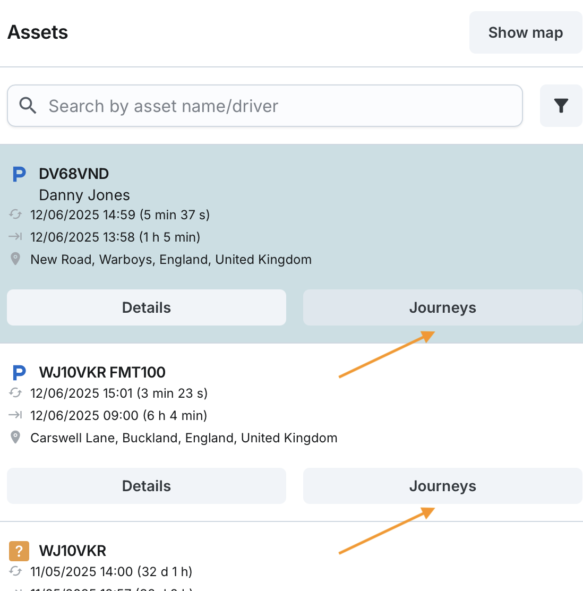Open Details for the DV68VND asset
Image resolution: width=583 pixels, height=591 pixels.
[x=147, y=307]
